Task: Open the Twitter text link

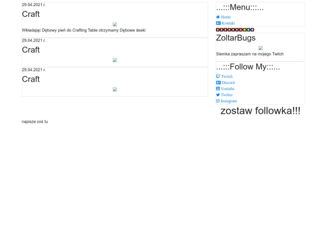Action: 227,95
